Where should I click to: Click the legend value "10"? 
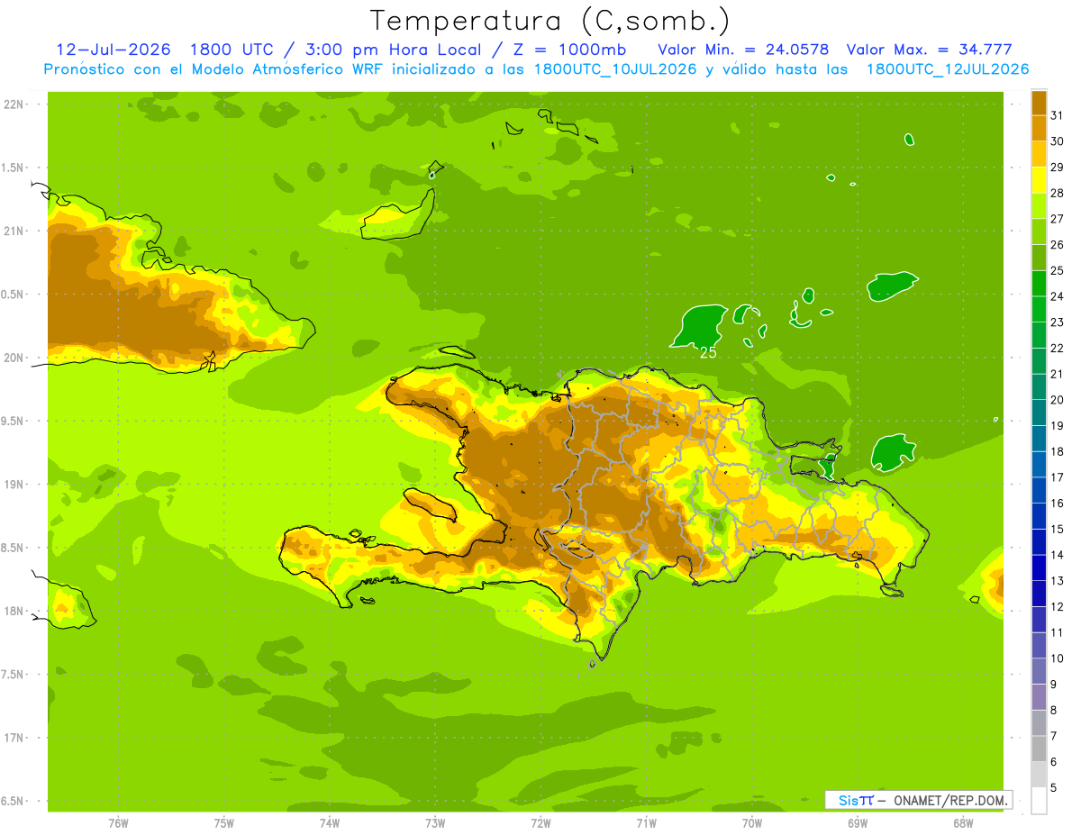click(x=1057, y=658)
